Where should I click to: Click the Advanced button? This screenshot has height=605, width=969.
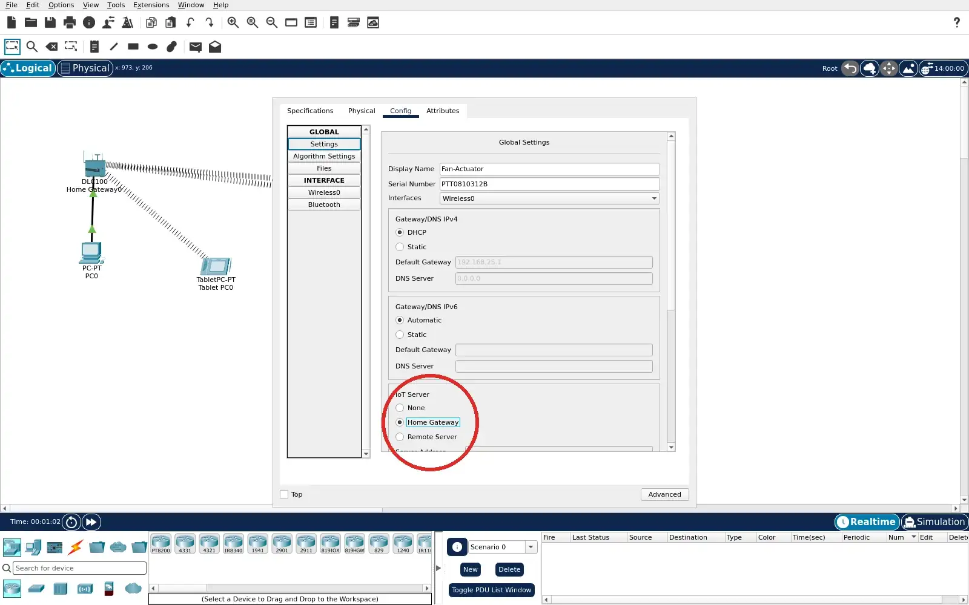tap(664, 494)
